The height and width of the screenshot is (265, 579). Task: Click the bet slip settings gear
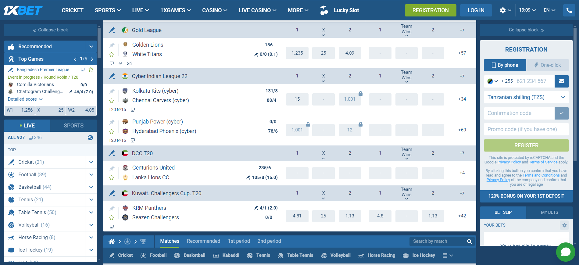(564, 225)
